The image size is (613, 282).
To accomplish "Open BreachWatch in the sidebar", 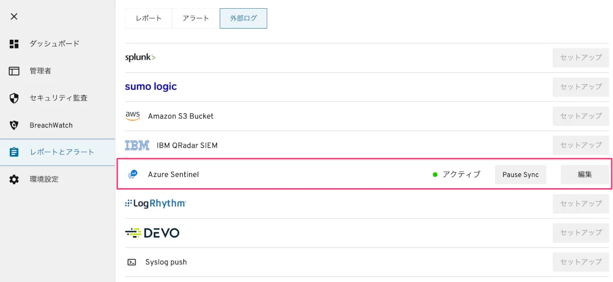I will pyautogui.click(x=51, y=125).
